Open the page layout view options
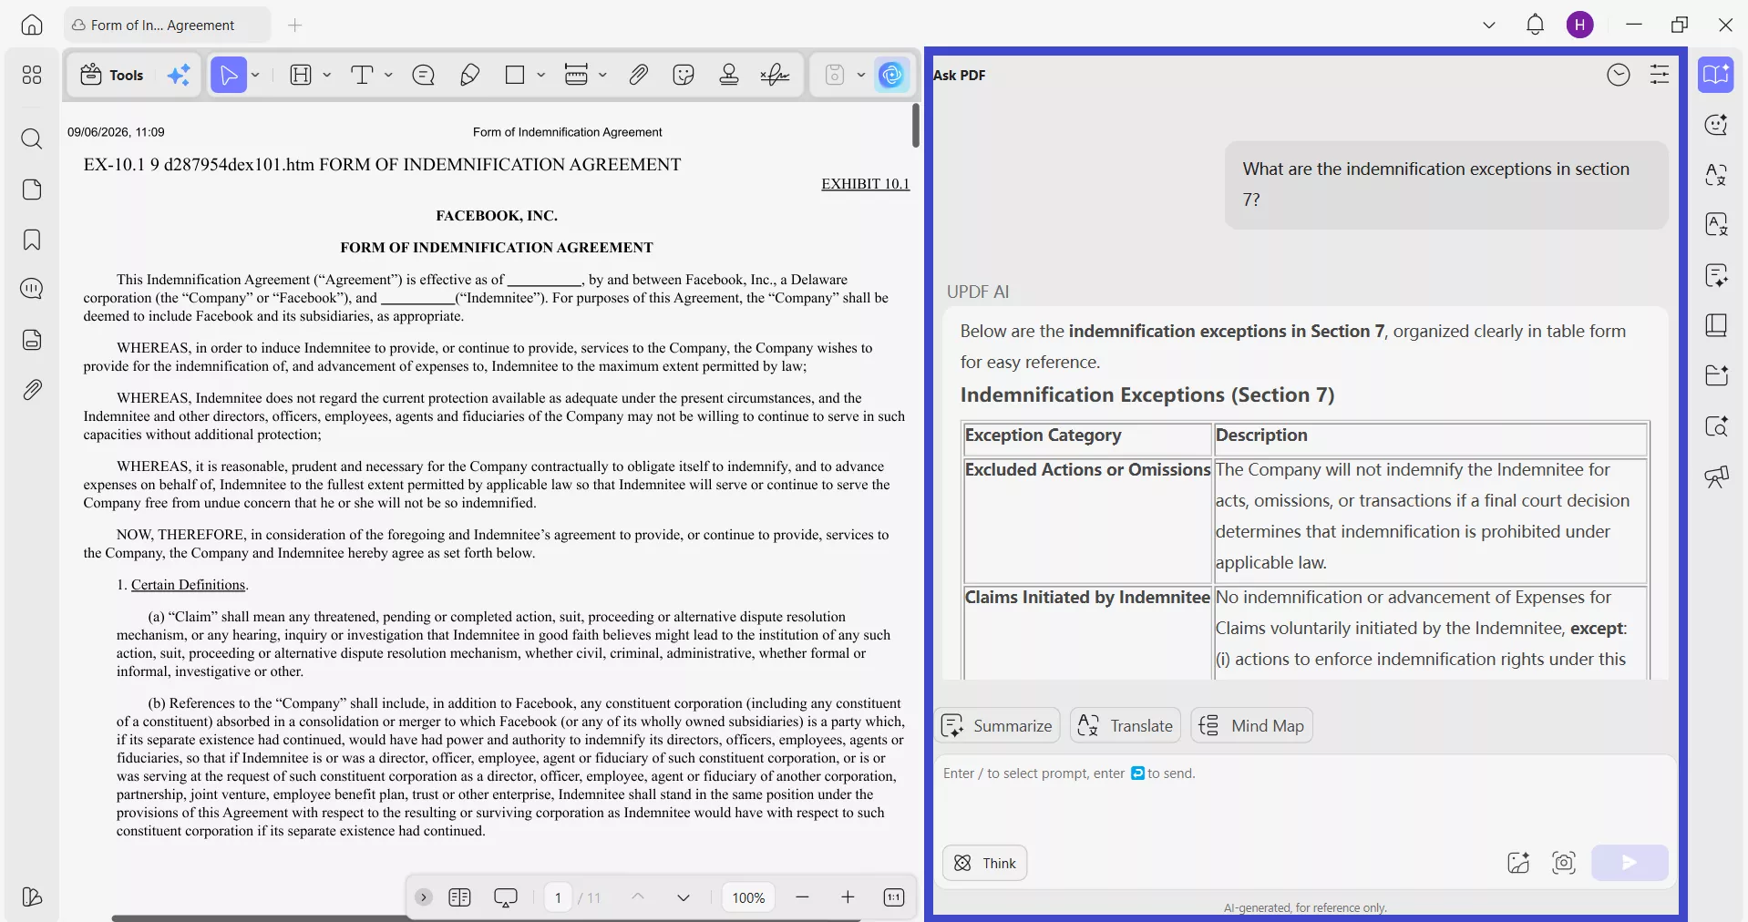The height and width of the screenshot is (922, 1748). pyautogui.click(x=460, y=897)
